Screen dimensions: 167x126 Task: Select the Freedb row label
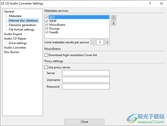pyautogui.click(x=54, y=32)
